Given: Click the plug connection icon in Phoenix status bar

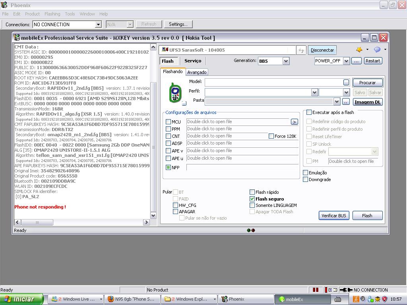Looking at the screenshot, I should tap(346, 290).
